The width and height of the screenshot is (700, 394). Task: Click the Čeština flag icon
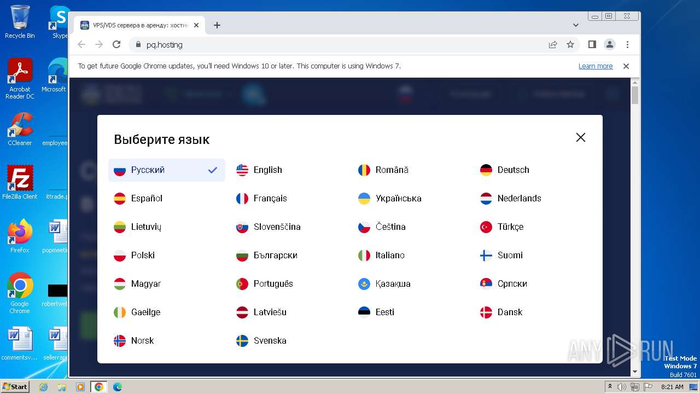pyautogui.click(x=364, y=227)
